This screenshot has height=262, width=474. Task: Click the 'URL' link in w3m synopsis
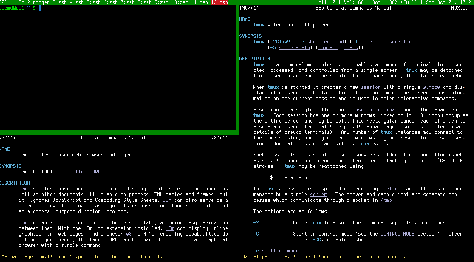(96, 172)
